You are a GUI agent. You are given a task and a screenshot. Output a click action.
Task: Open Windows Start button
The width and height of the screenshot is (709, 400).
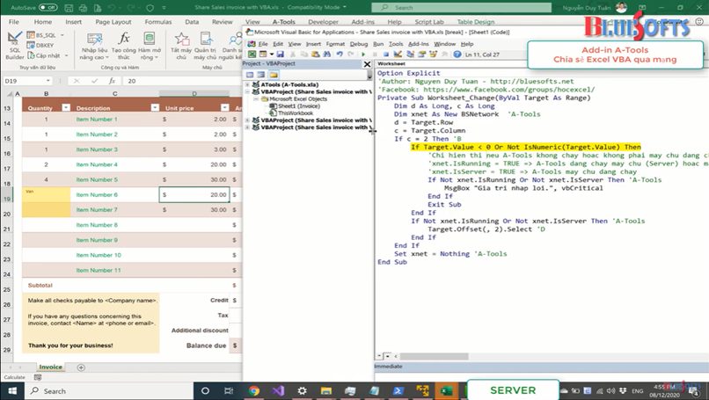point(12,390)
